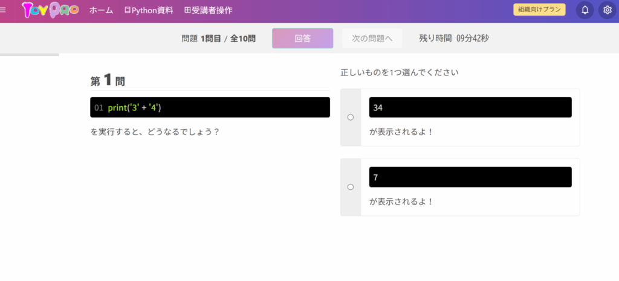This screenshot has height=281, width=619.
Task: Open the settings gear icon
Action: tap(608, 10)
